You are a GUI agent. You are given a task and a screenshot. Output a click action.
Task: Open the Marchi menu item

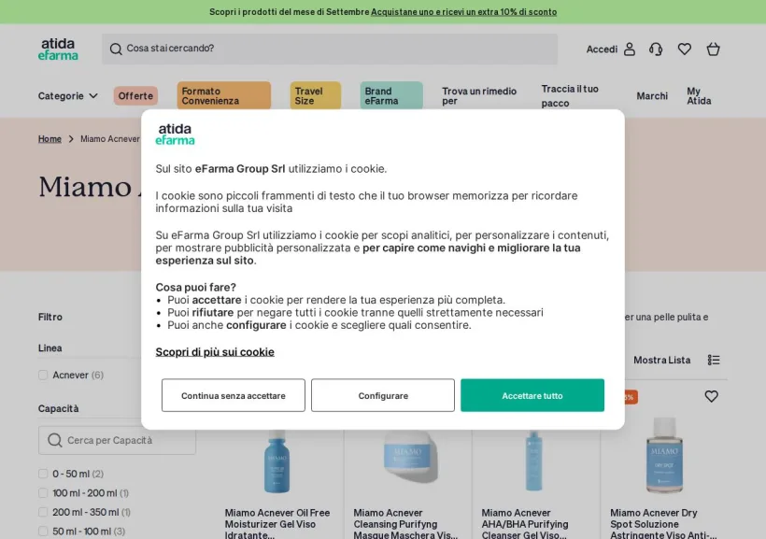(x=652, y=96)
